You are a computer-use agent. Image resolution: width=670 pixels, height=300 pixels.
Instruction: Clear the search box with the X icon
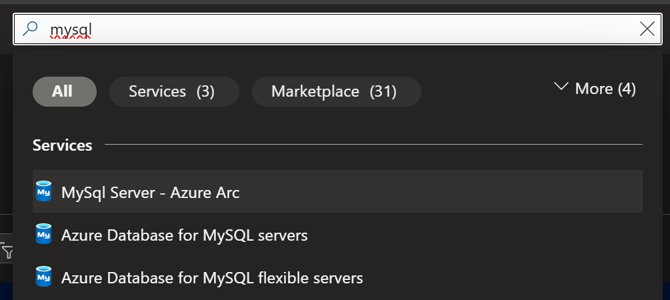tap(647, 29)
